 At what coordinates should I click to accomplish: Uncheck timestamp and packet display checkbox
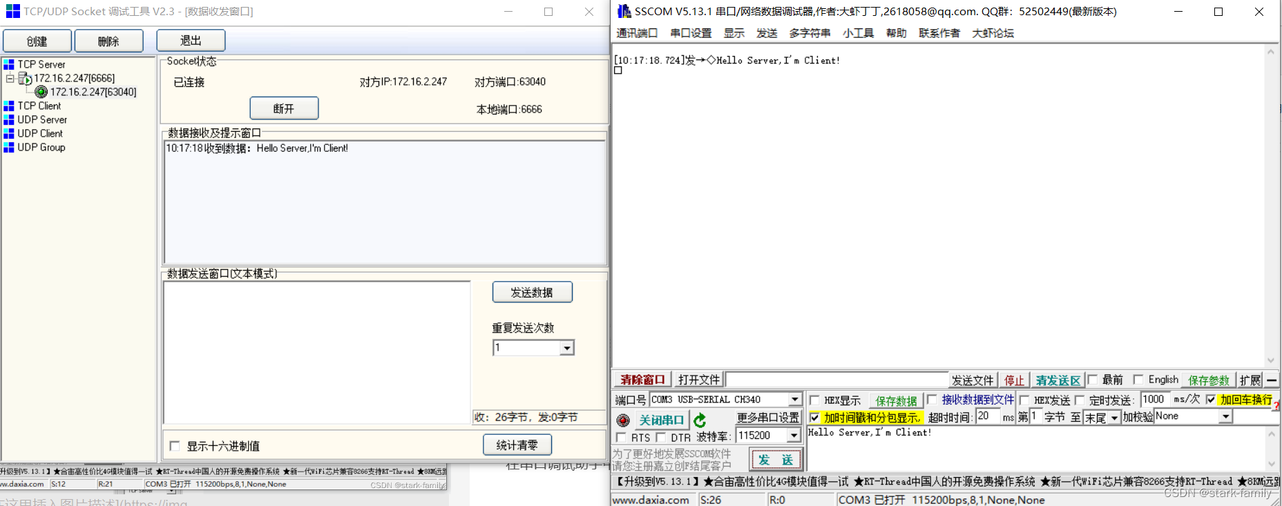pyautogui.click(x=814, y=418)
